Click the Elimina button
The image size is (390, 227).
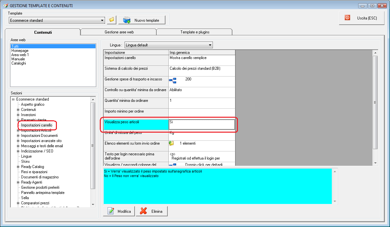(x=151, y=211)
